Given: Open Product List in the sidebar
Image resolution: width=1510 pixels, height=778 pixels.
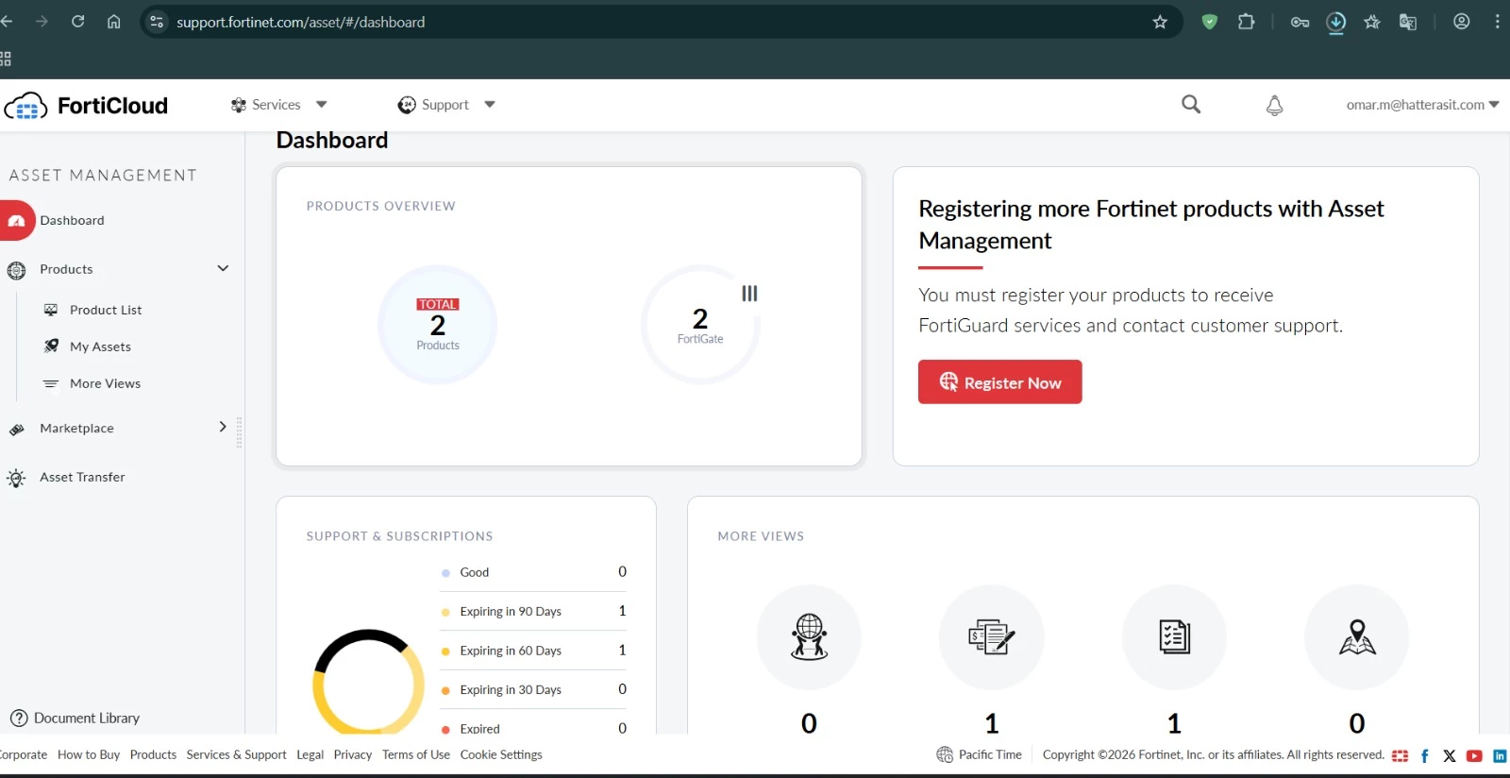Looking at the screenshot, I should coord(106,311).
